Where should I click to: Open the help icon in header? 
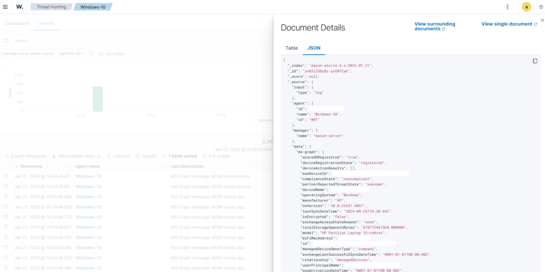tap(541, 7)
